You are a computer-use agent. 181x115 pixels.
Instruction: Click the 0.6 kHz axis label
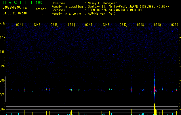click(2, 109)
